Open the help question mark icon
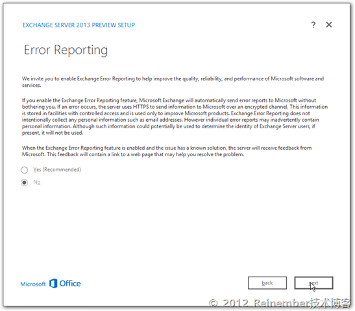Viewport: 355px width, 311px height. click(313, 25)
